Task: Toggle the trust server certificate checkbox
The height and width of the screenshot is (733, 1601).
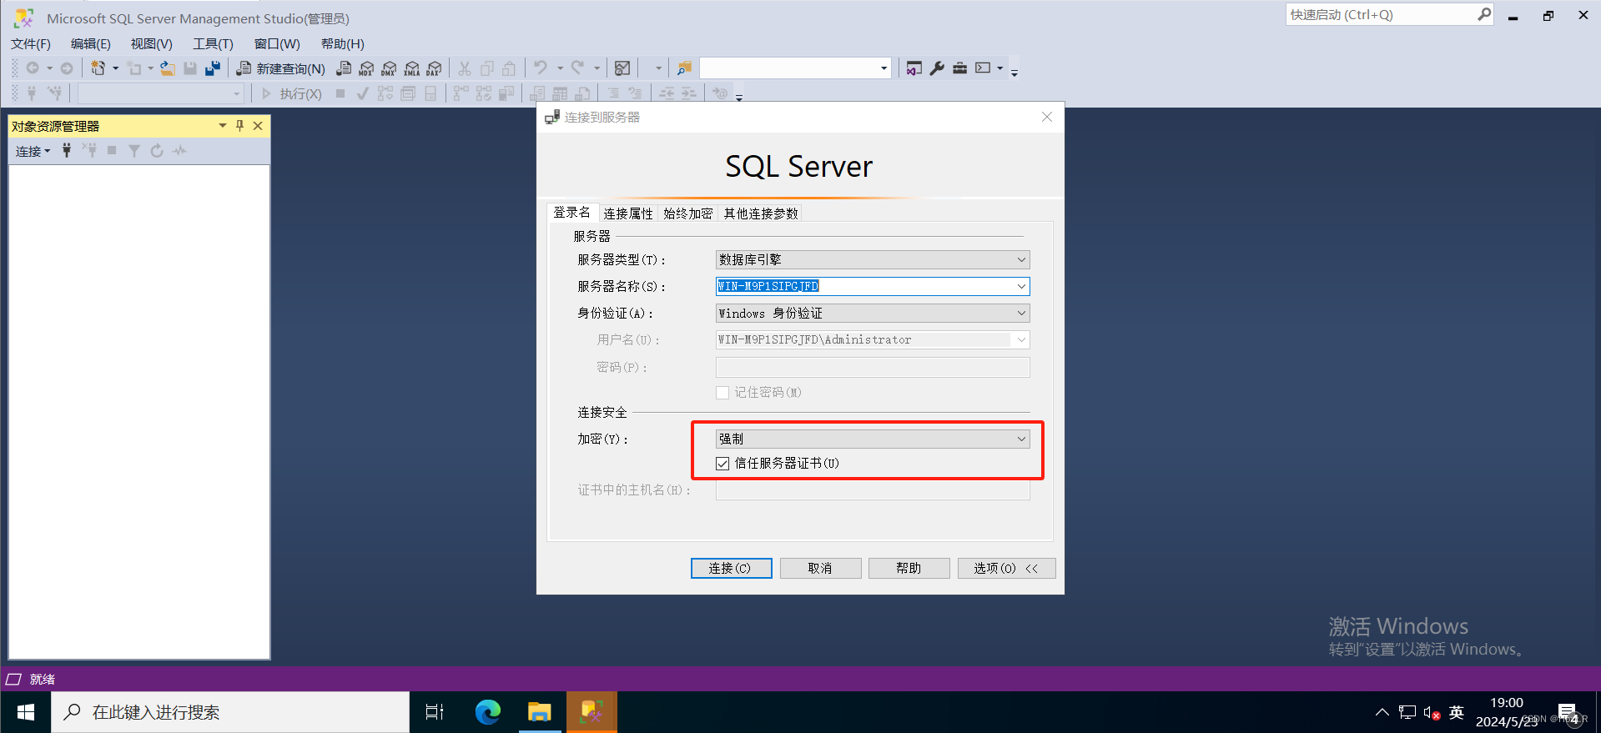Action: coord(722,464)
